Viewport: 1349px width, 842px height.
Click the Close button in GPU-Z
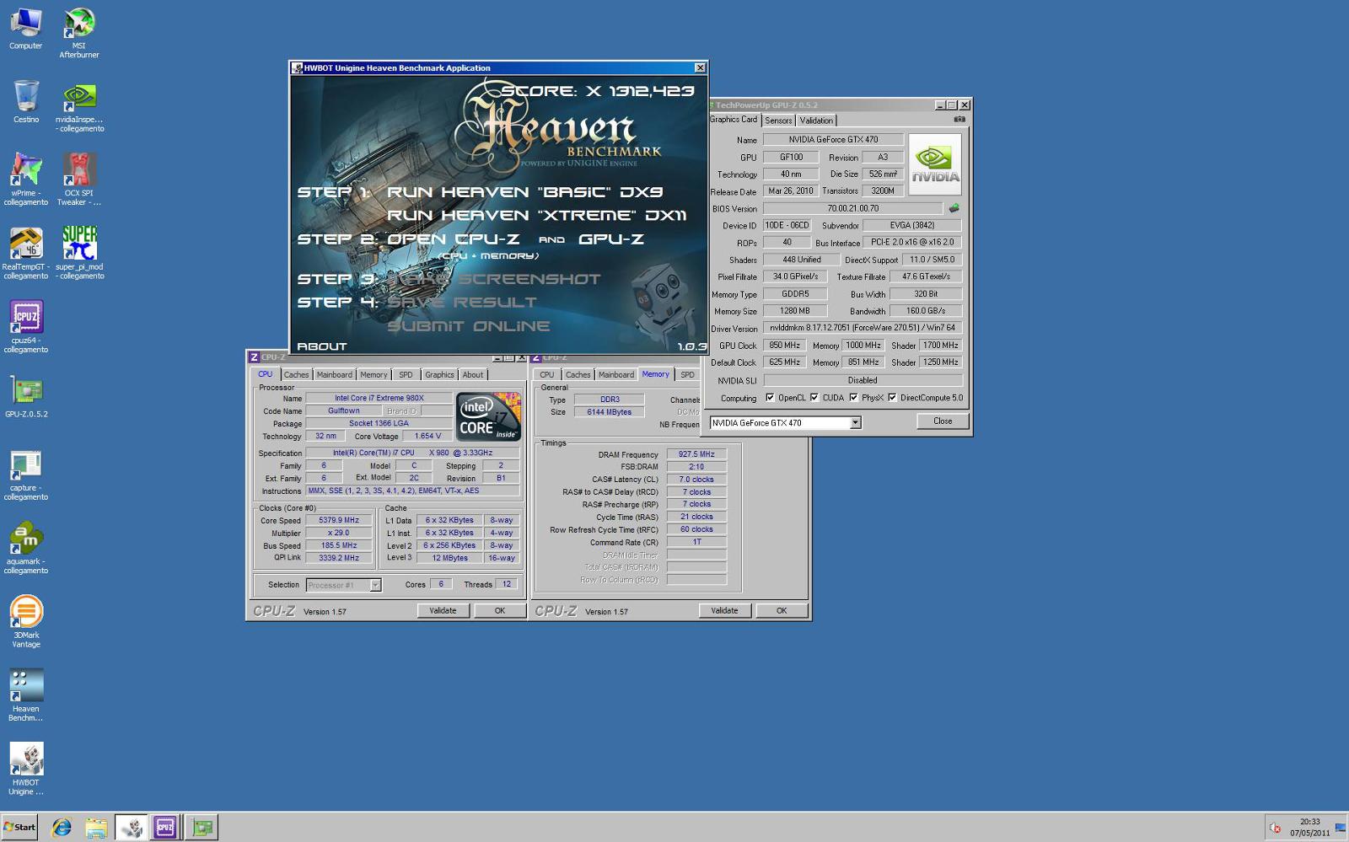point(943,421)
